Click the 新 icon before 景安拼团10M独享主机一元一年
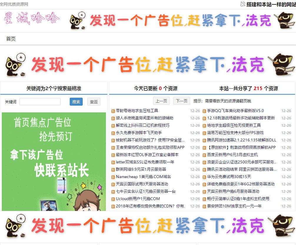The height and width of the screenshot is (245, 296). coord(204,206)
